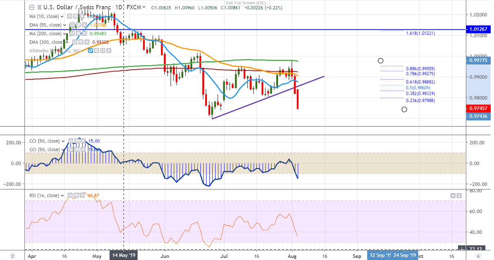Hide the second CCI (50, close) indicator
This screenshot has height=260, width=494.
[x=71, y=149]
